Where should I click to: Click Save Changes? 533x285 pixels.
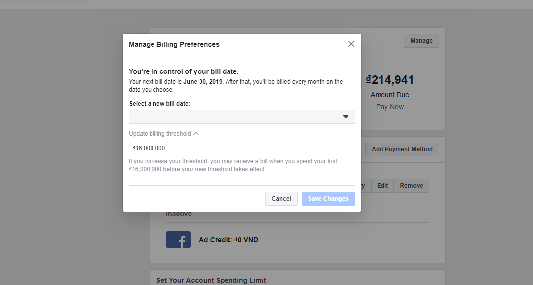point(328,199)
